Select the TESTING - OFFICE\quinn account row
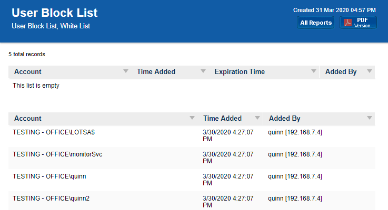This screenshot has width=388, height=210. [x=49, y=176]
